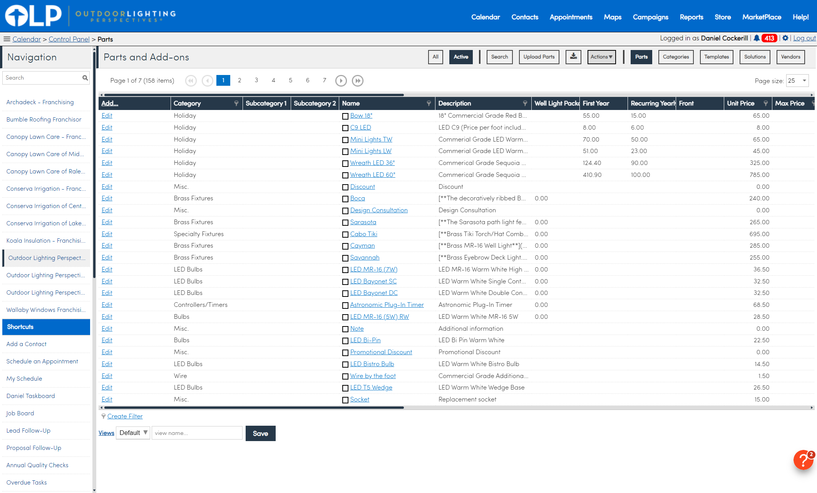Open the MarketPlace menu
The image size is (817, 493).
(762, 17)
